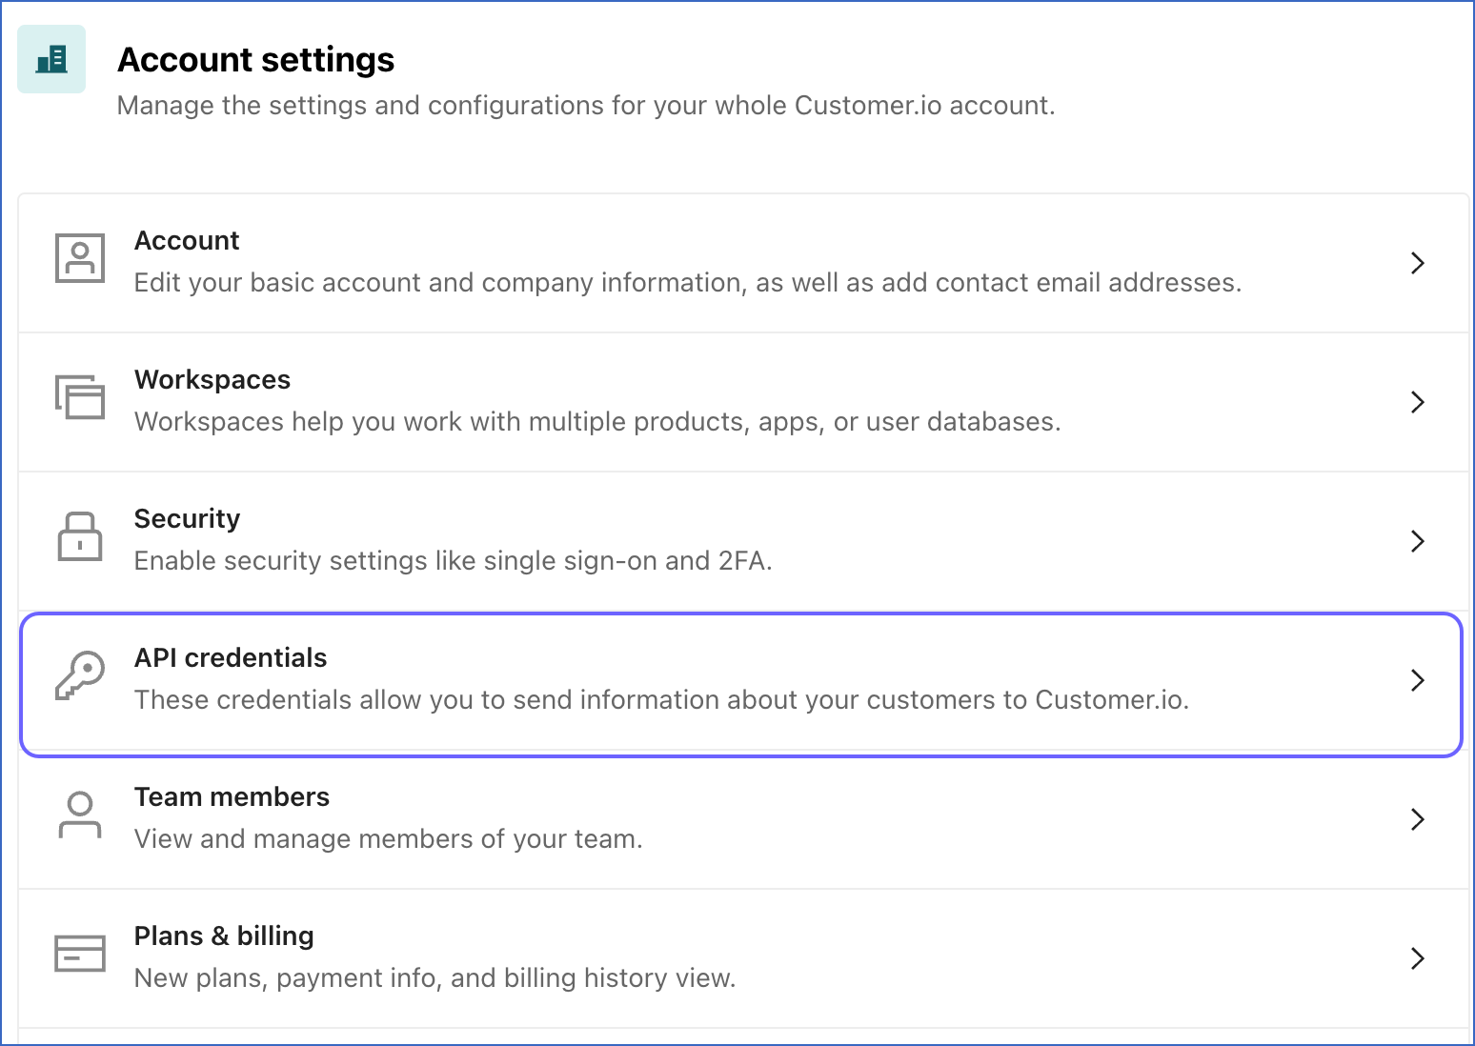This screenshot has height=1046, width=1475.
Task: Click the Team members person icon
Action: [80, 815]
